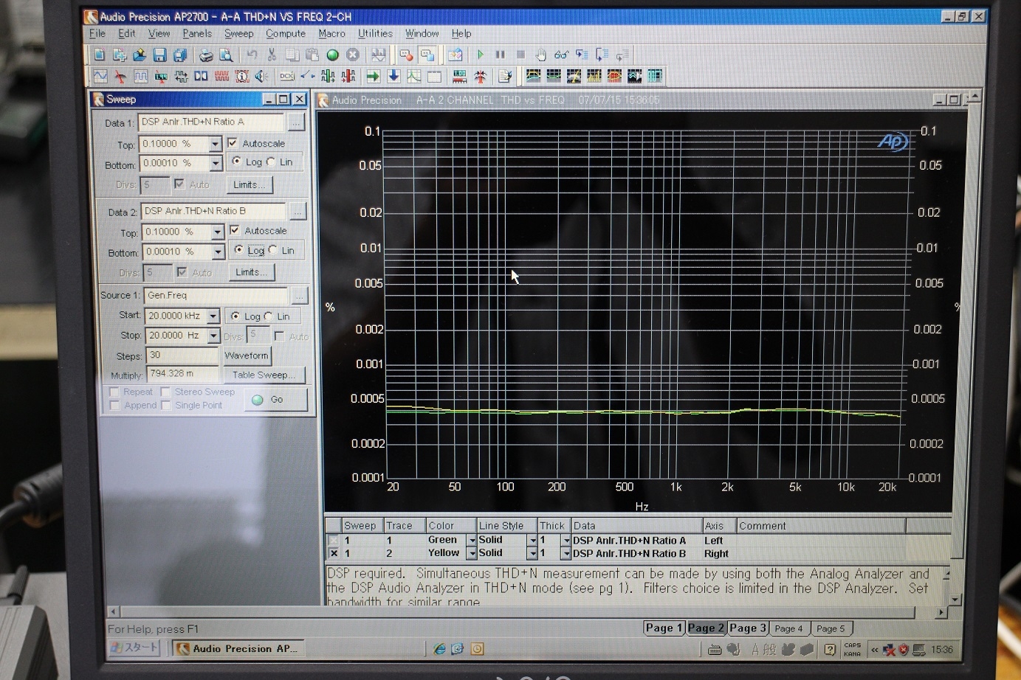Toggle Data 1 Autoscale checkbox
Image resolution: width=1021 pixels, height=680 pixels.
tap(233, 143)
